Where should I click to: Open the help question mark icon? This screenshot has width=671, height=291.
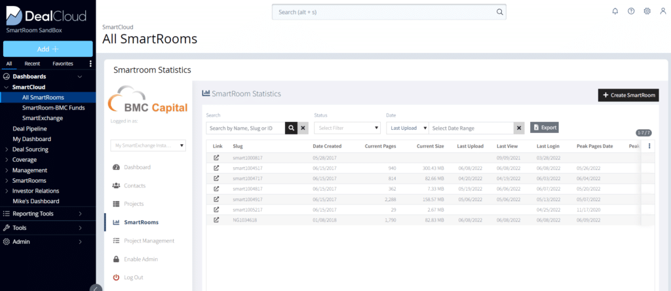[631, 12]
